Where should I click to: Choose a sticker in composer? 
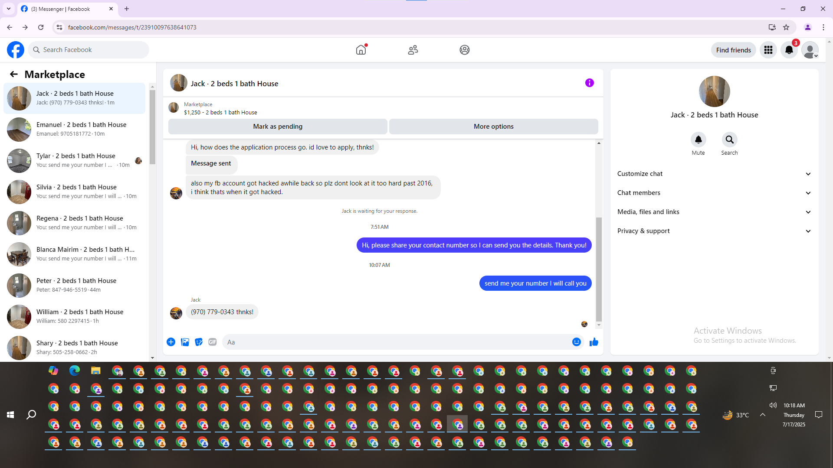pos(199,342)
